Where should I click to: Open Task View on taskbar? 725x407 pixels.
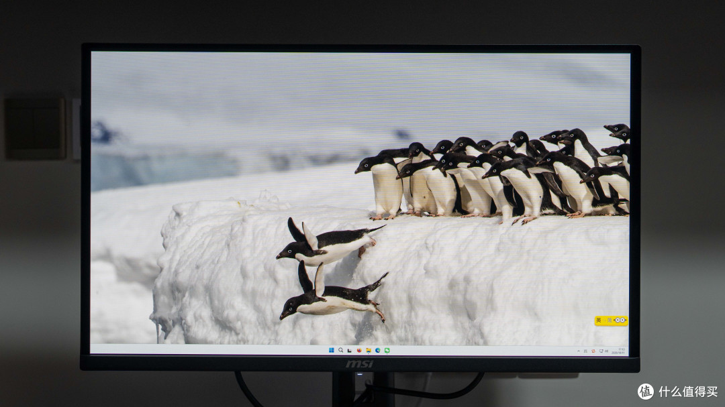pyautogui.click(x=350, y=351)
